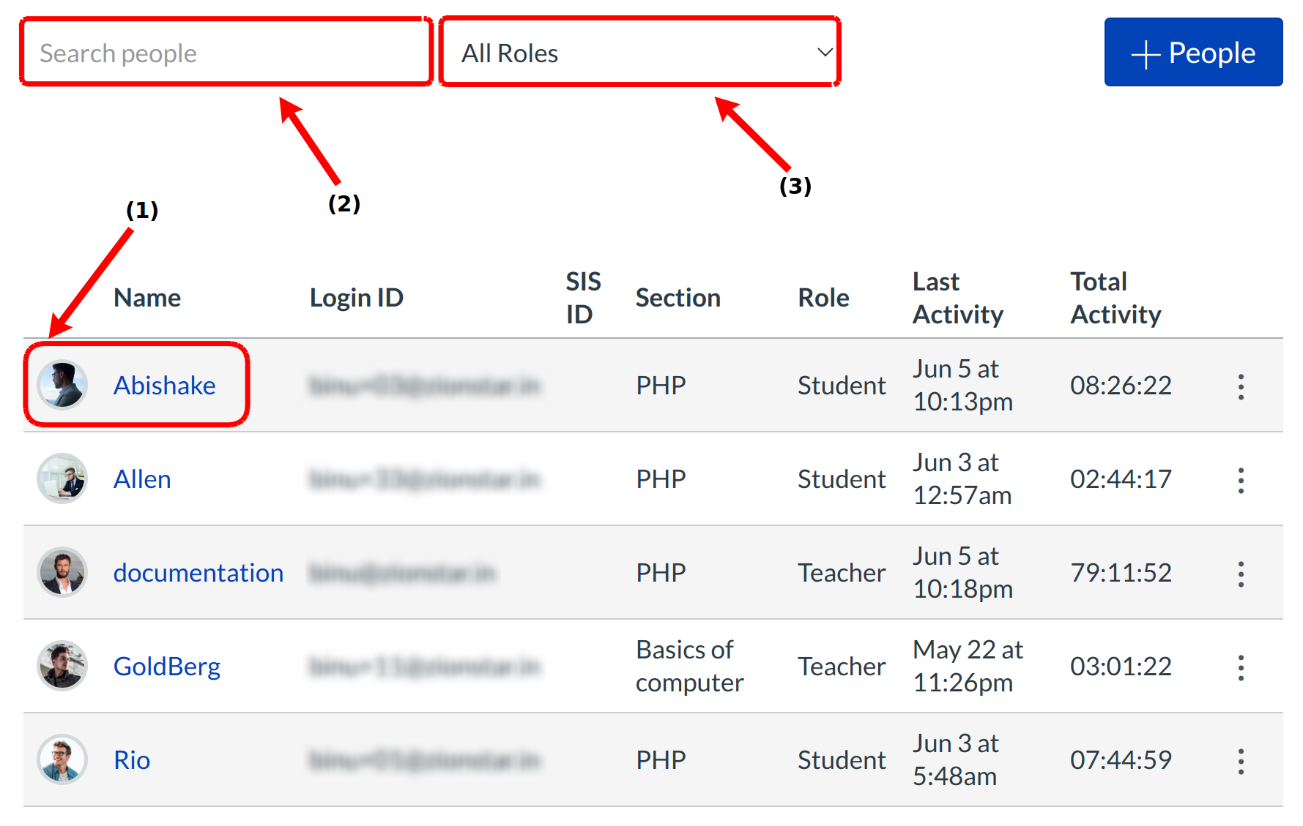
Task: Click Rio's profile picture
Action: 62,759
